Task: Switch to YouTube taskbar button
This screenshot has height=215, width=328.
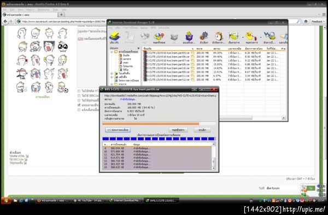Action: [89, 201]
